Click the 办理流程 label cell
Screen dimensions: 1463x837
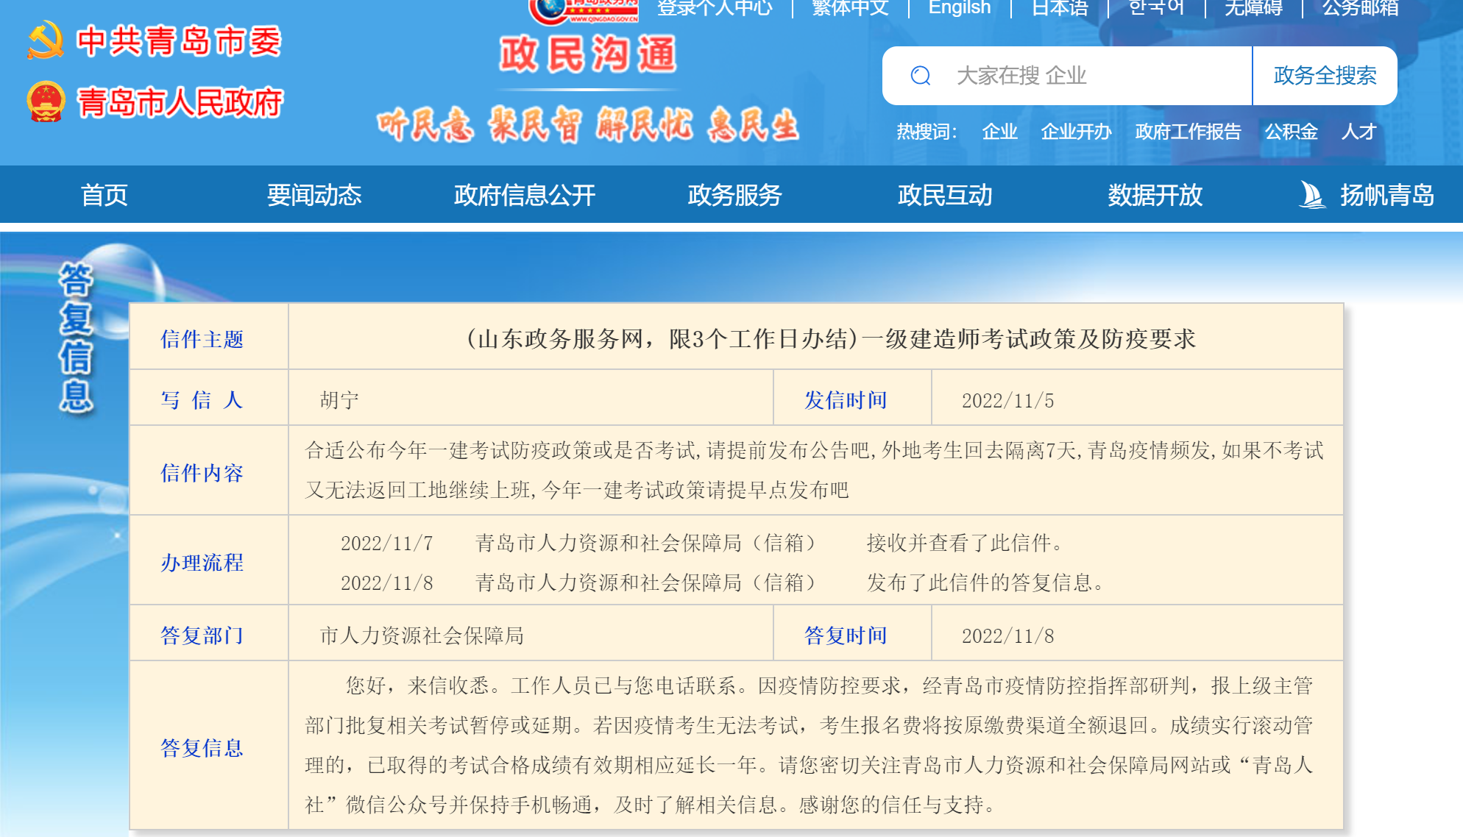pos(209,560)
